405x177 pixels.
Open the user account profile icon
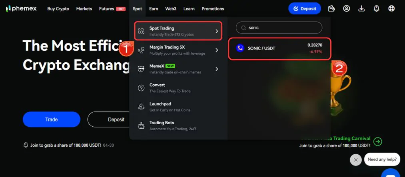tap(346, 8)
